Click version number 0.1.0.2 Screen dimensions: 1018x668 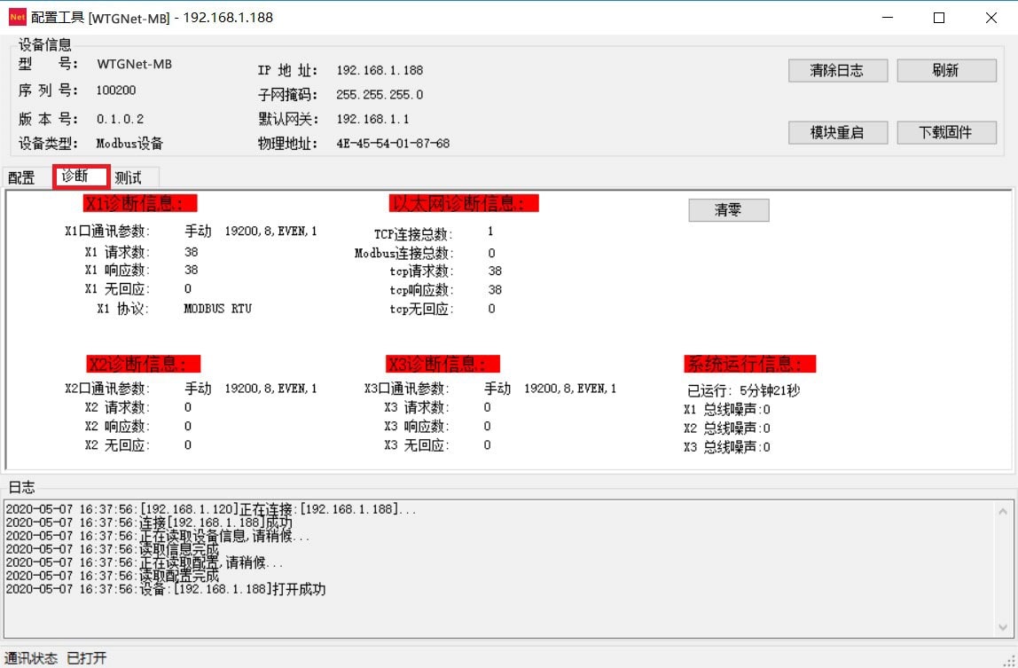(x=120, y=120)
